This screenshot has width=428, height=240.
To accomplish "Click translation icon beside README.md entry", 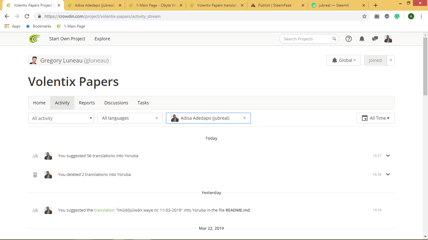I will pyautogui.click(x=35, y=210).
